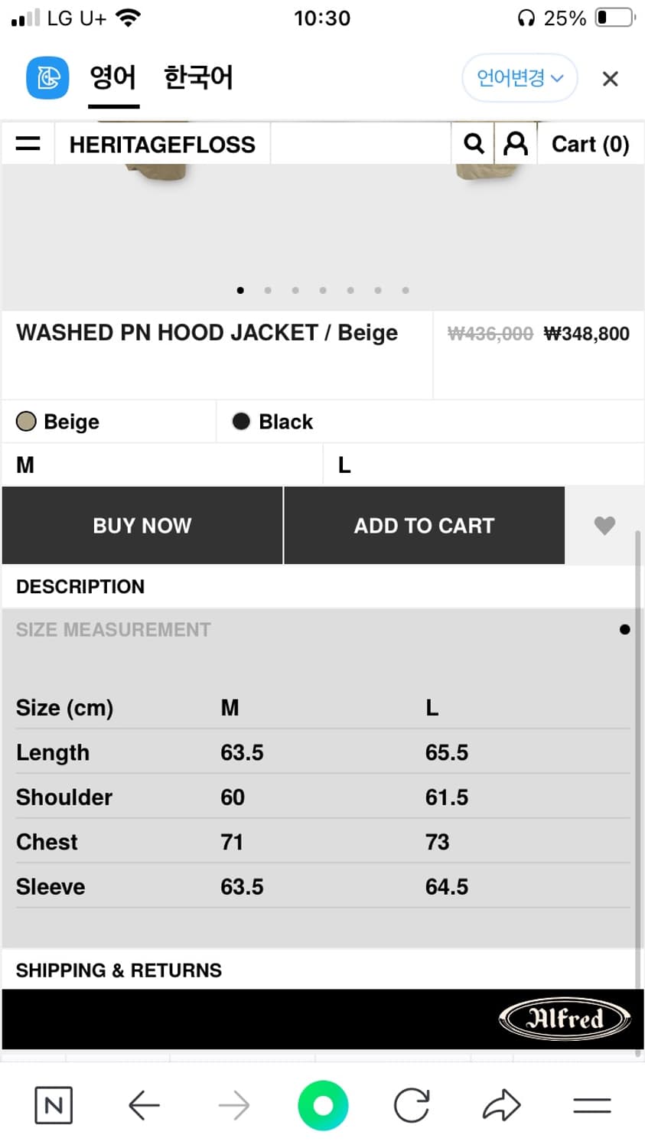This screenshot has width=645, height=1148.
Task: Open Naver home via the N icon
Action: pyautogui.click(x=53, y=1104)
